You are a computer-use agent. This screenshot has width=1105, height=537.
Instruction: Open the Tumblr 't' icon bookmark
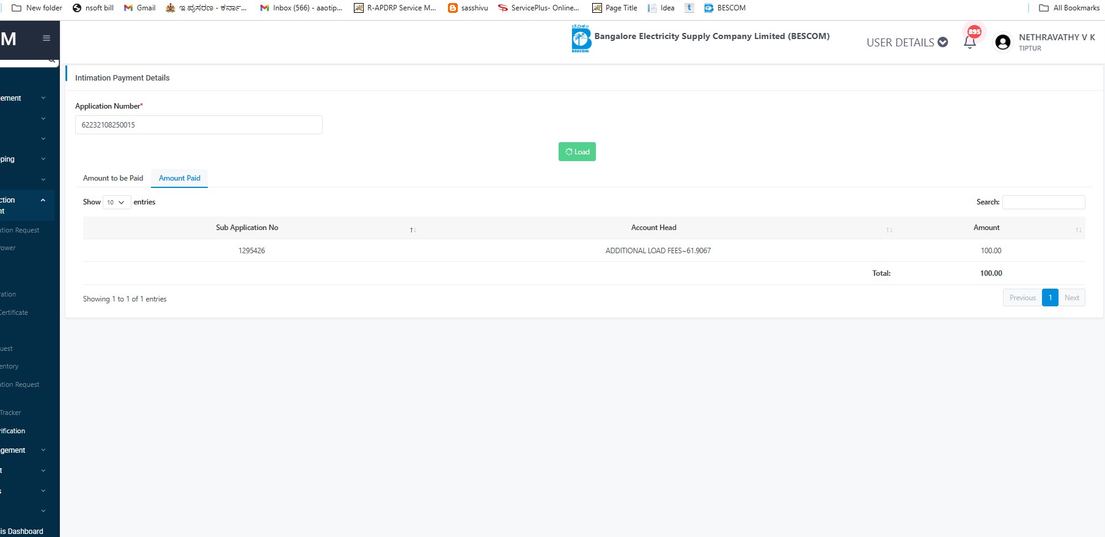coord(689,8)
